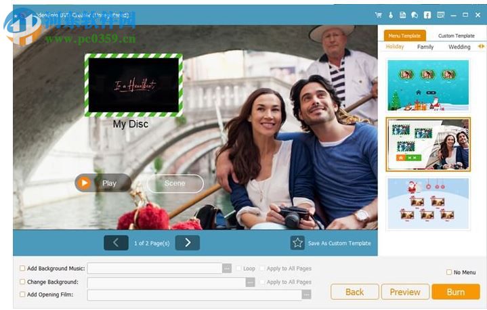This screenshot has height=310, width=487.
Task: Click the Back button
Action: coord(355,292)
